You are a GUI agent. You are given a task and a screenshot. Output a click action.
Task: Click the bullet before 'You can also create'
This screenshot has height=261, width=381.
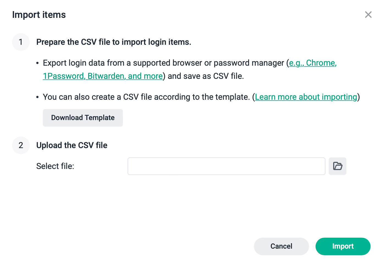click(x=38, y=97)
